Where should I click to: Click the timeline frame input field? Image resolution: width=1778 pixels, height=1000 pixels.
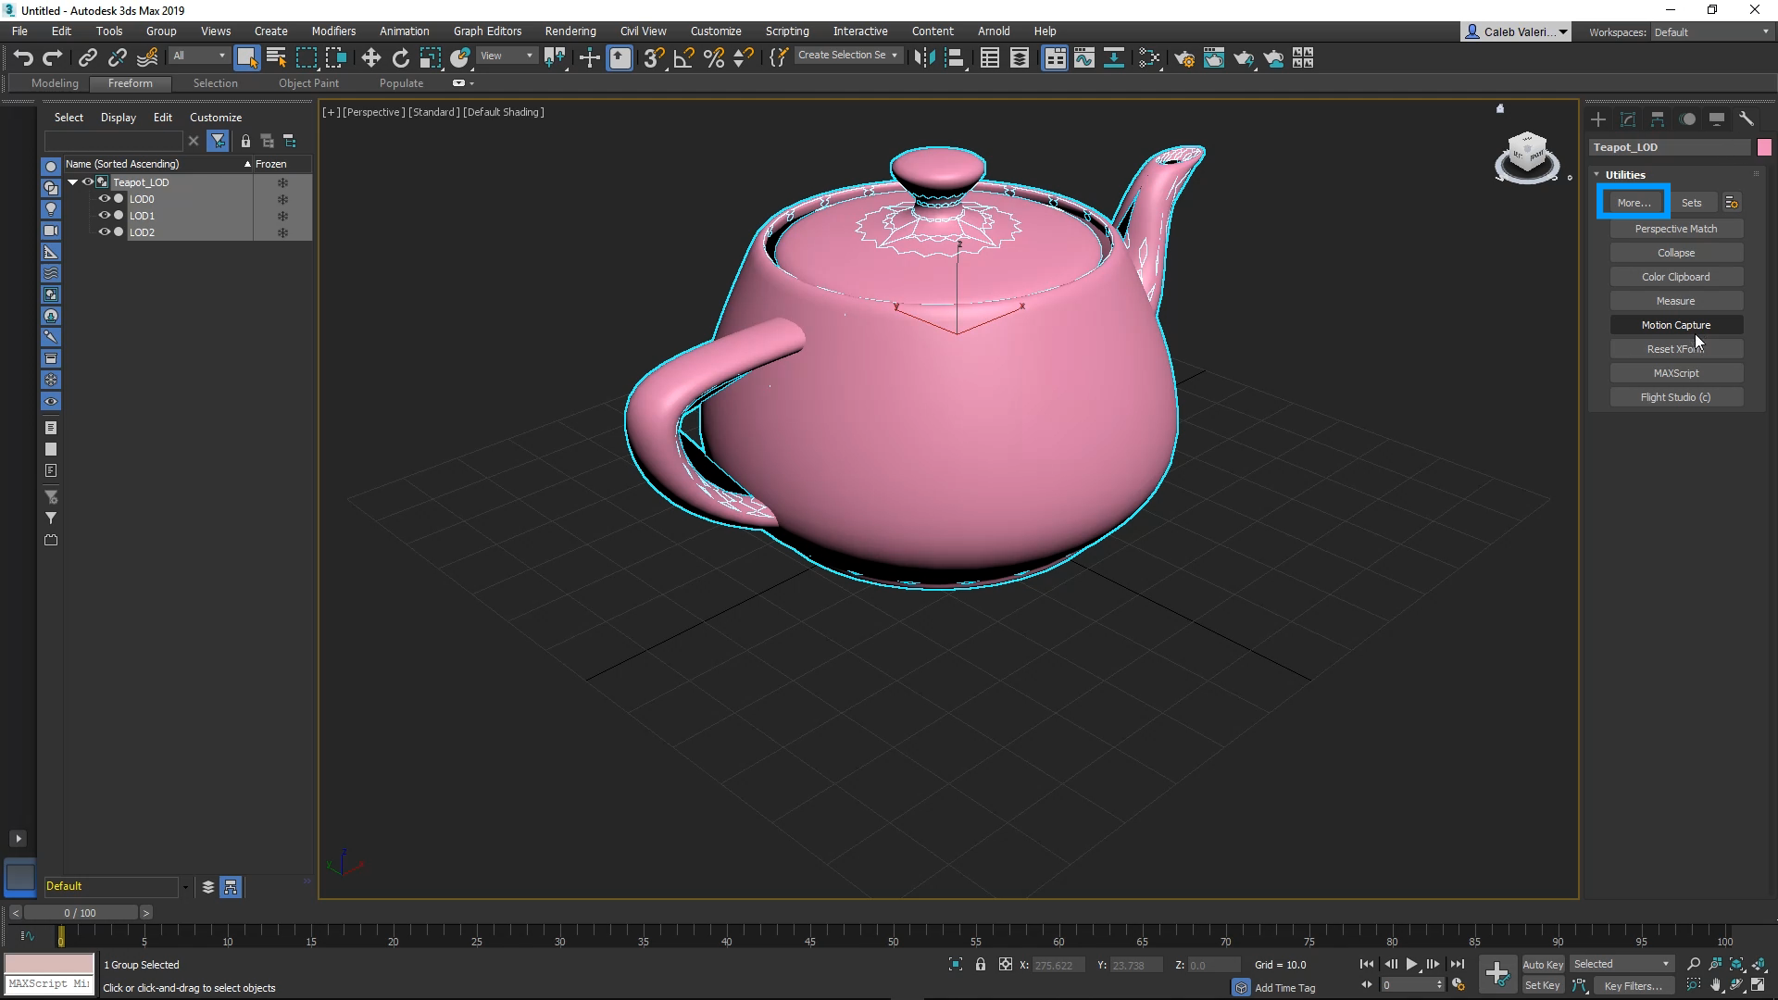click(x=80, y=911)
